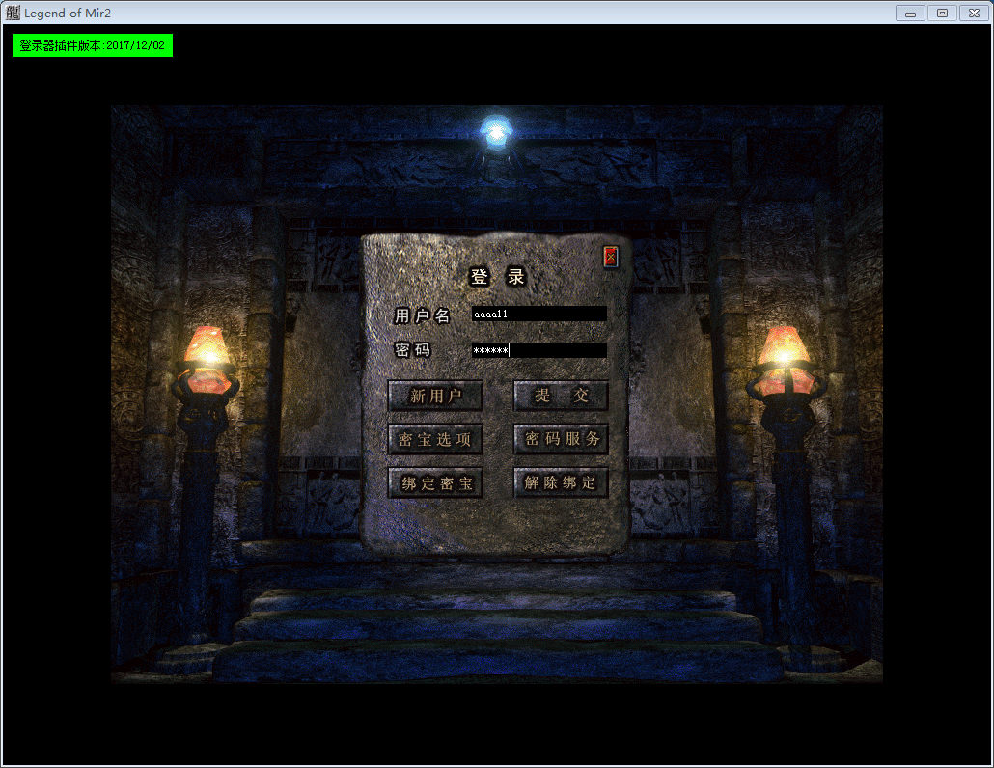Close the login panel with the red X

pyautogui.click(x=611, y=257)
